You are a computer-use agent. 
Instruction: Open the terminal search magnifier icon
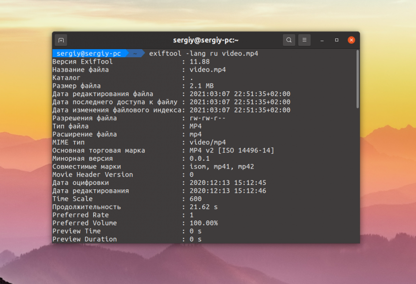(x=289, y=40)
